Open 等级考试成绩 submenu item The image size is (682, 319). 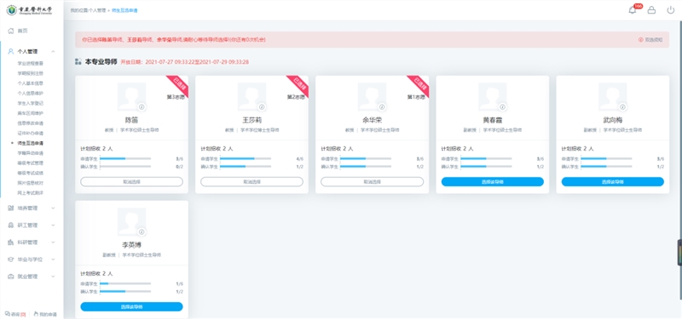tap(31, 173)
